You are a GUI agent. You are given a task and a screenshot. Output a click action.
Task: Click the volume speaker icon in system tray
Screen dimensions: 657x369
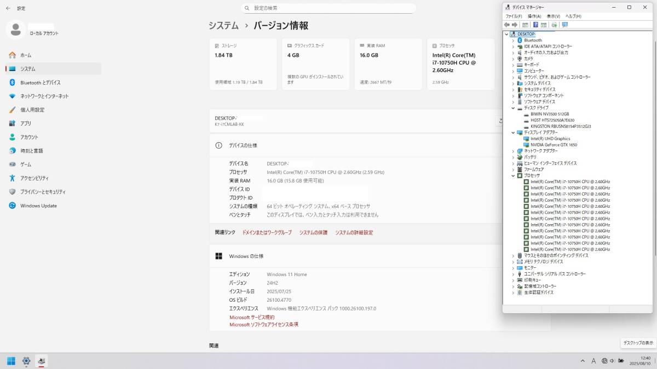(613, 361)
